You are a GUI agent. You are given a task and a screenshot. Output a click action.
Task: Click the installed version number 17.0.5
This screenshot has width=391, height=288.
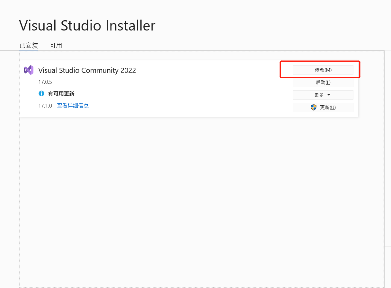click(x=45, y=82)
